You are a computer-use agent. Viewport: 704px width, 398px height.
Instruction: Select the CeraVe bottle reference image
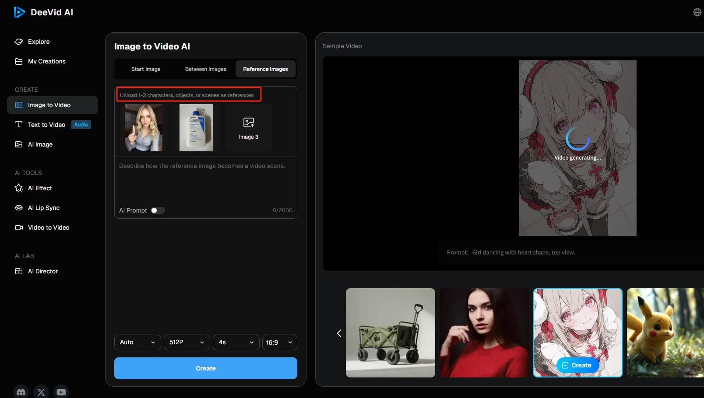tap(196, 128)
